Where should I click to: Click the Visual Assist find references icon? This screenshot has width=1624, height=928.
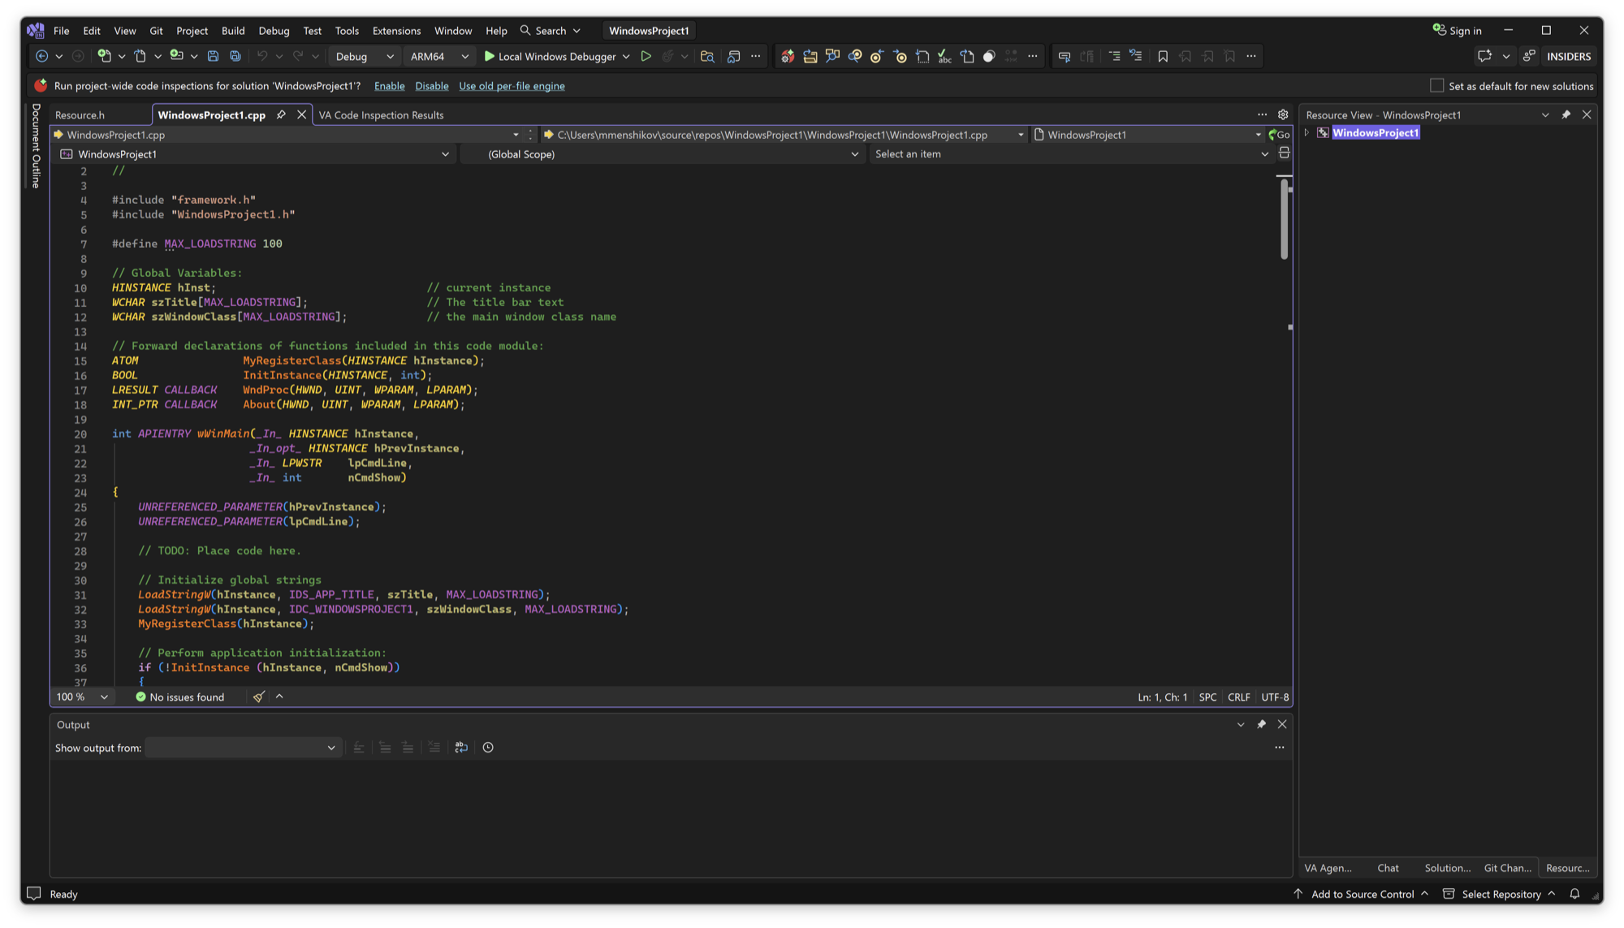(855, 56)
